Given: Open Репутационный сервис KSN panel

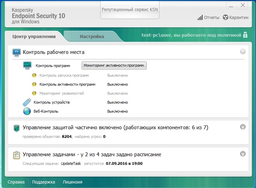Looking at the screenshot, I should (130, 10).
